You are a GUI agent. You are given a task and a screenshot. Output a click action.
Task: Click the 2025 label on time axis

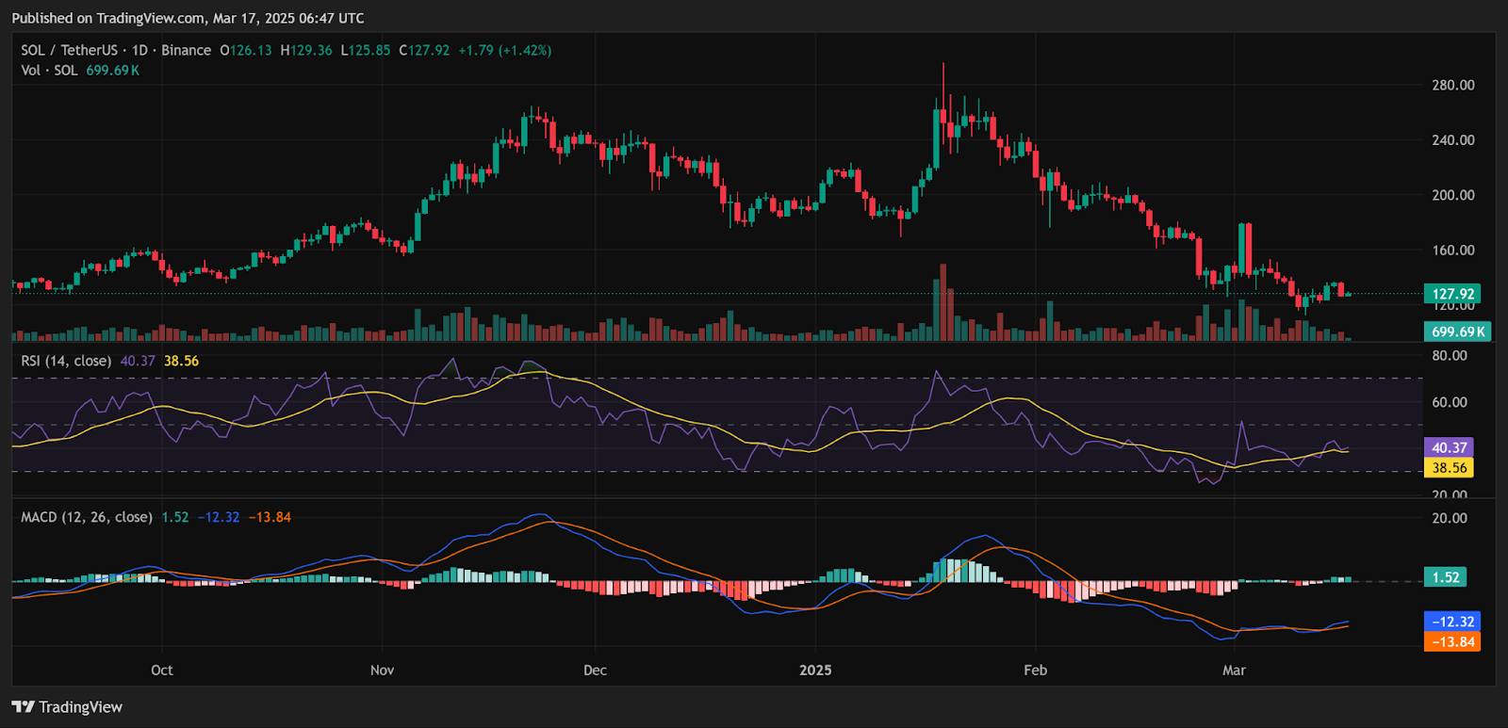click(815, 671)
